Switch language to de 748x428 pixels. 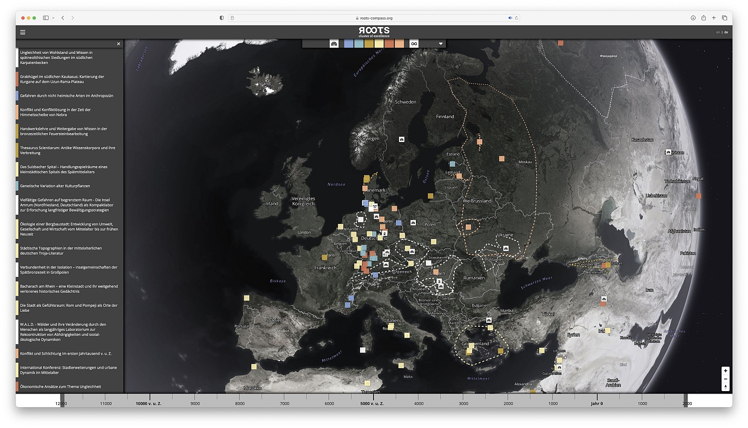(726, 31)
